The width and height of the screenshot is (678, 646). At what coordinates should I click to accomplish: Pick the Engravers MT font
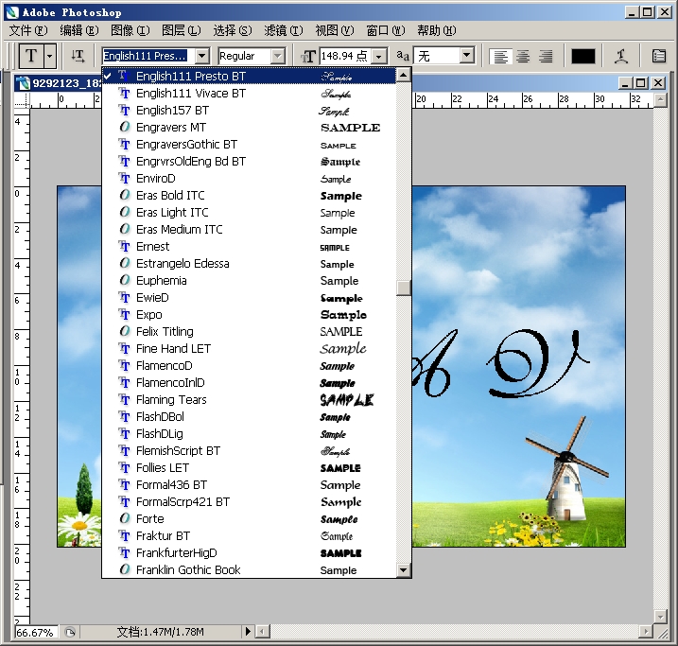pyautogui.click(x=249, y=128)
